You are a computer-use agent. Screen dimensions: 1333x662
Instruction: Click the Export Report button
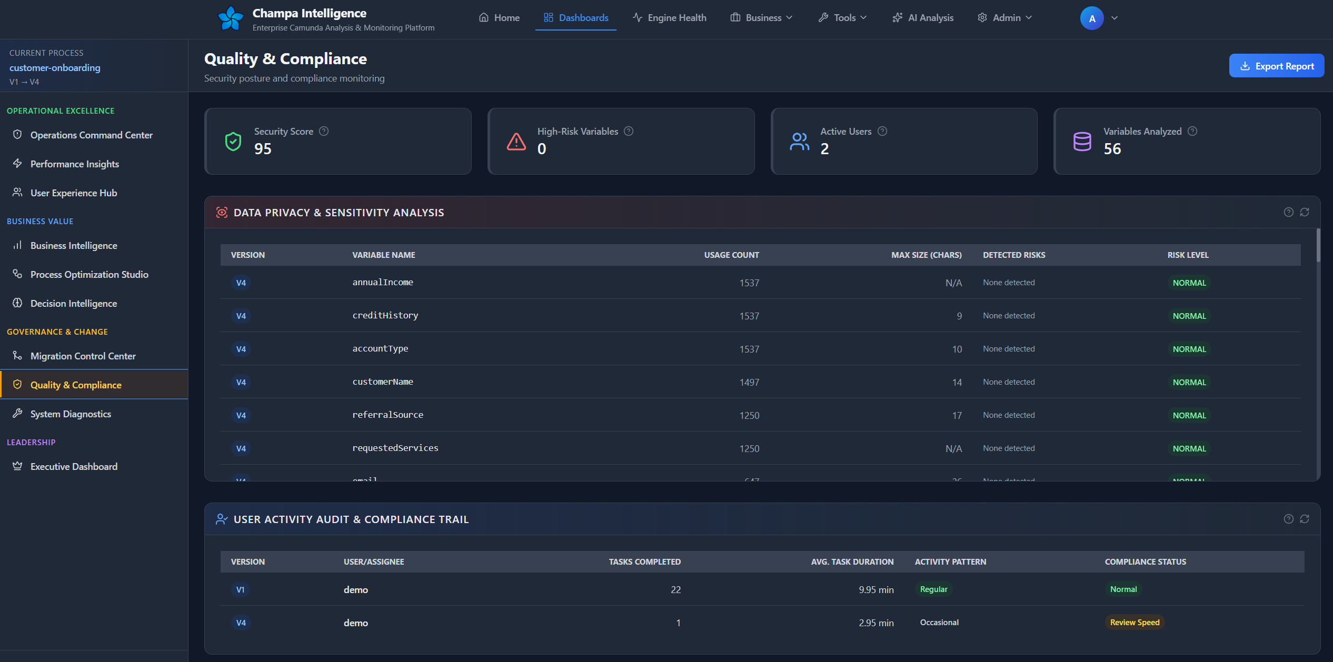tap(1276, 66)
